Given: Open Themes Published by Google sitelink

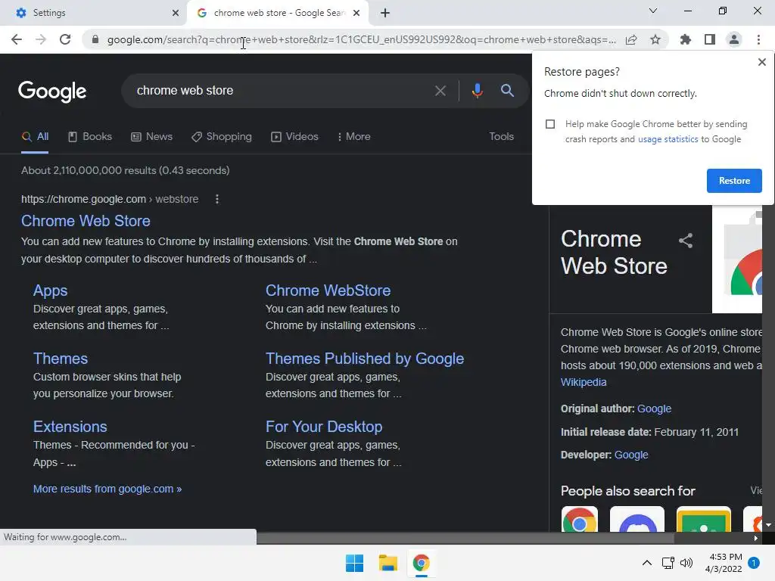Looking at the screenshot, I should pos(365,359).
